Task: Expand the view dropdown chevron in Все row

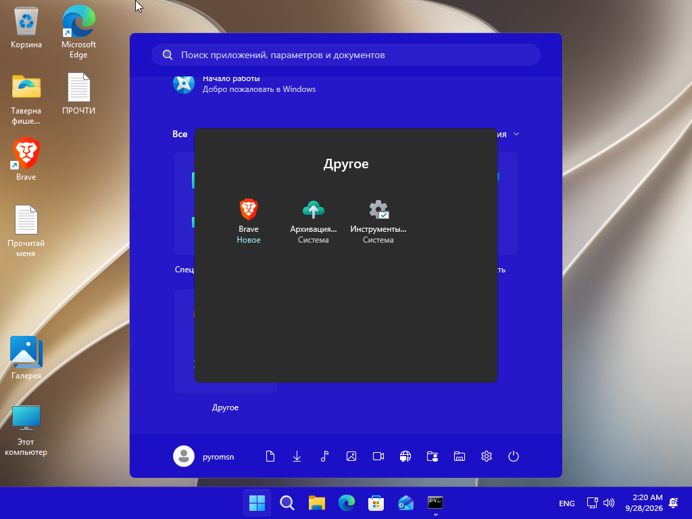Action: 516,134
